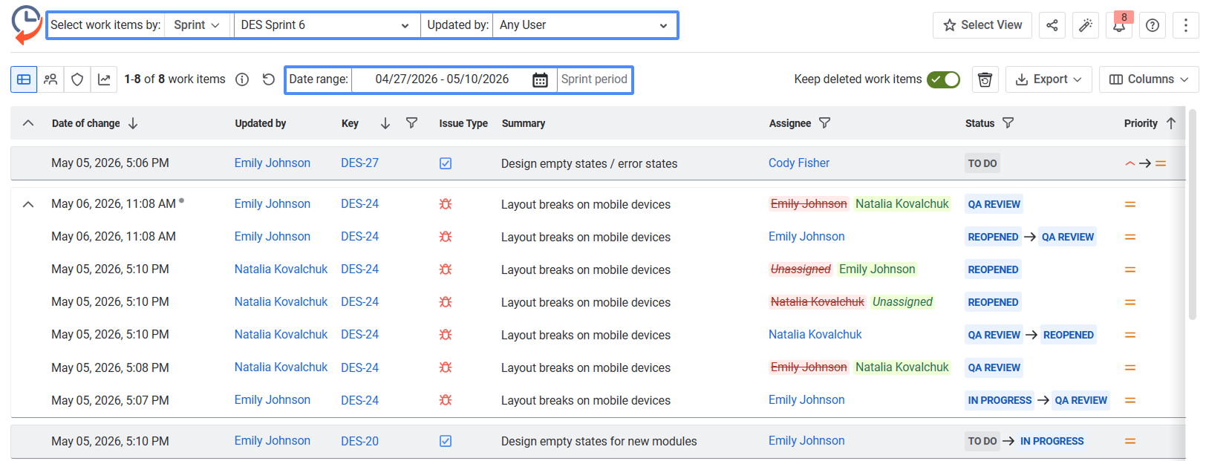This screenshot has width=1206, height=461.
Task: Open DES-20 issue key link
Action: click(x=359, y=441)
